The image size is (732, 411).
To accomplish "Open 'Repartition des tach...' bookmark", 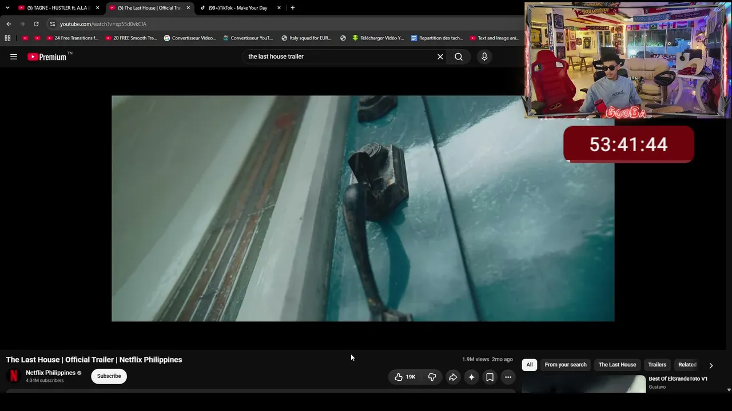I will tap(437, 38).
